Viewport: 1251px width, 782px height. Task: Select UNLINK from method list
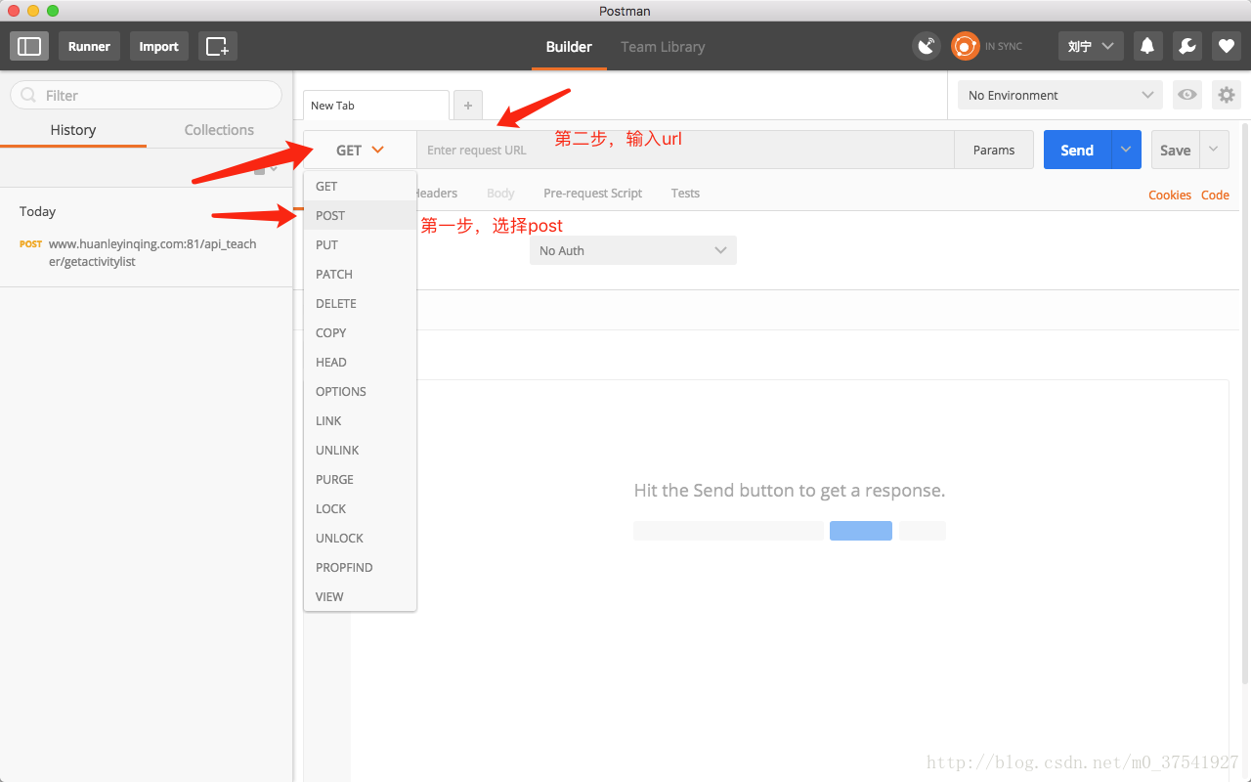pos(360,450)
